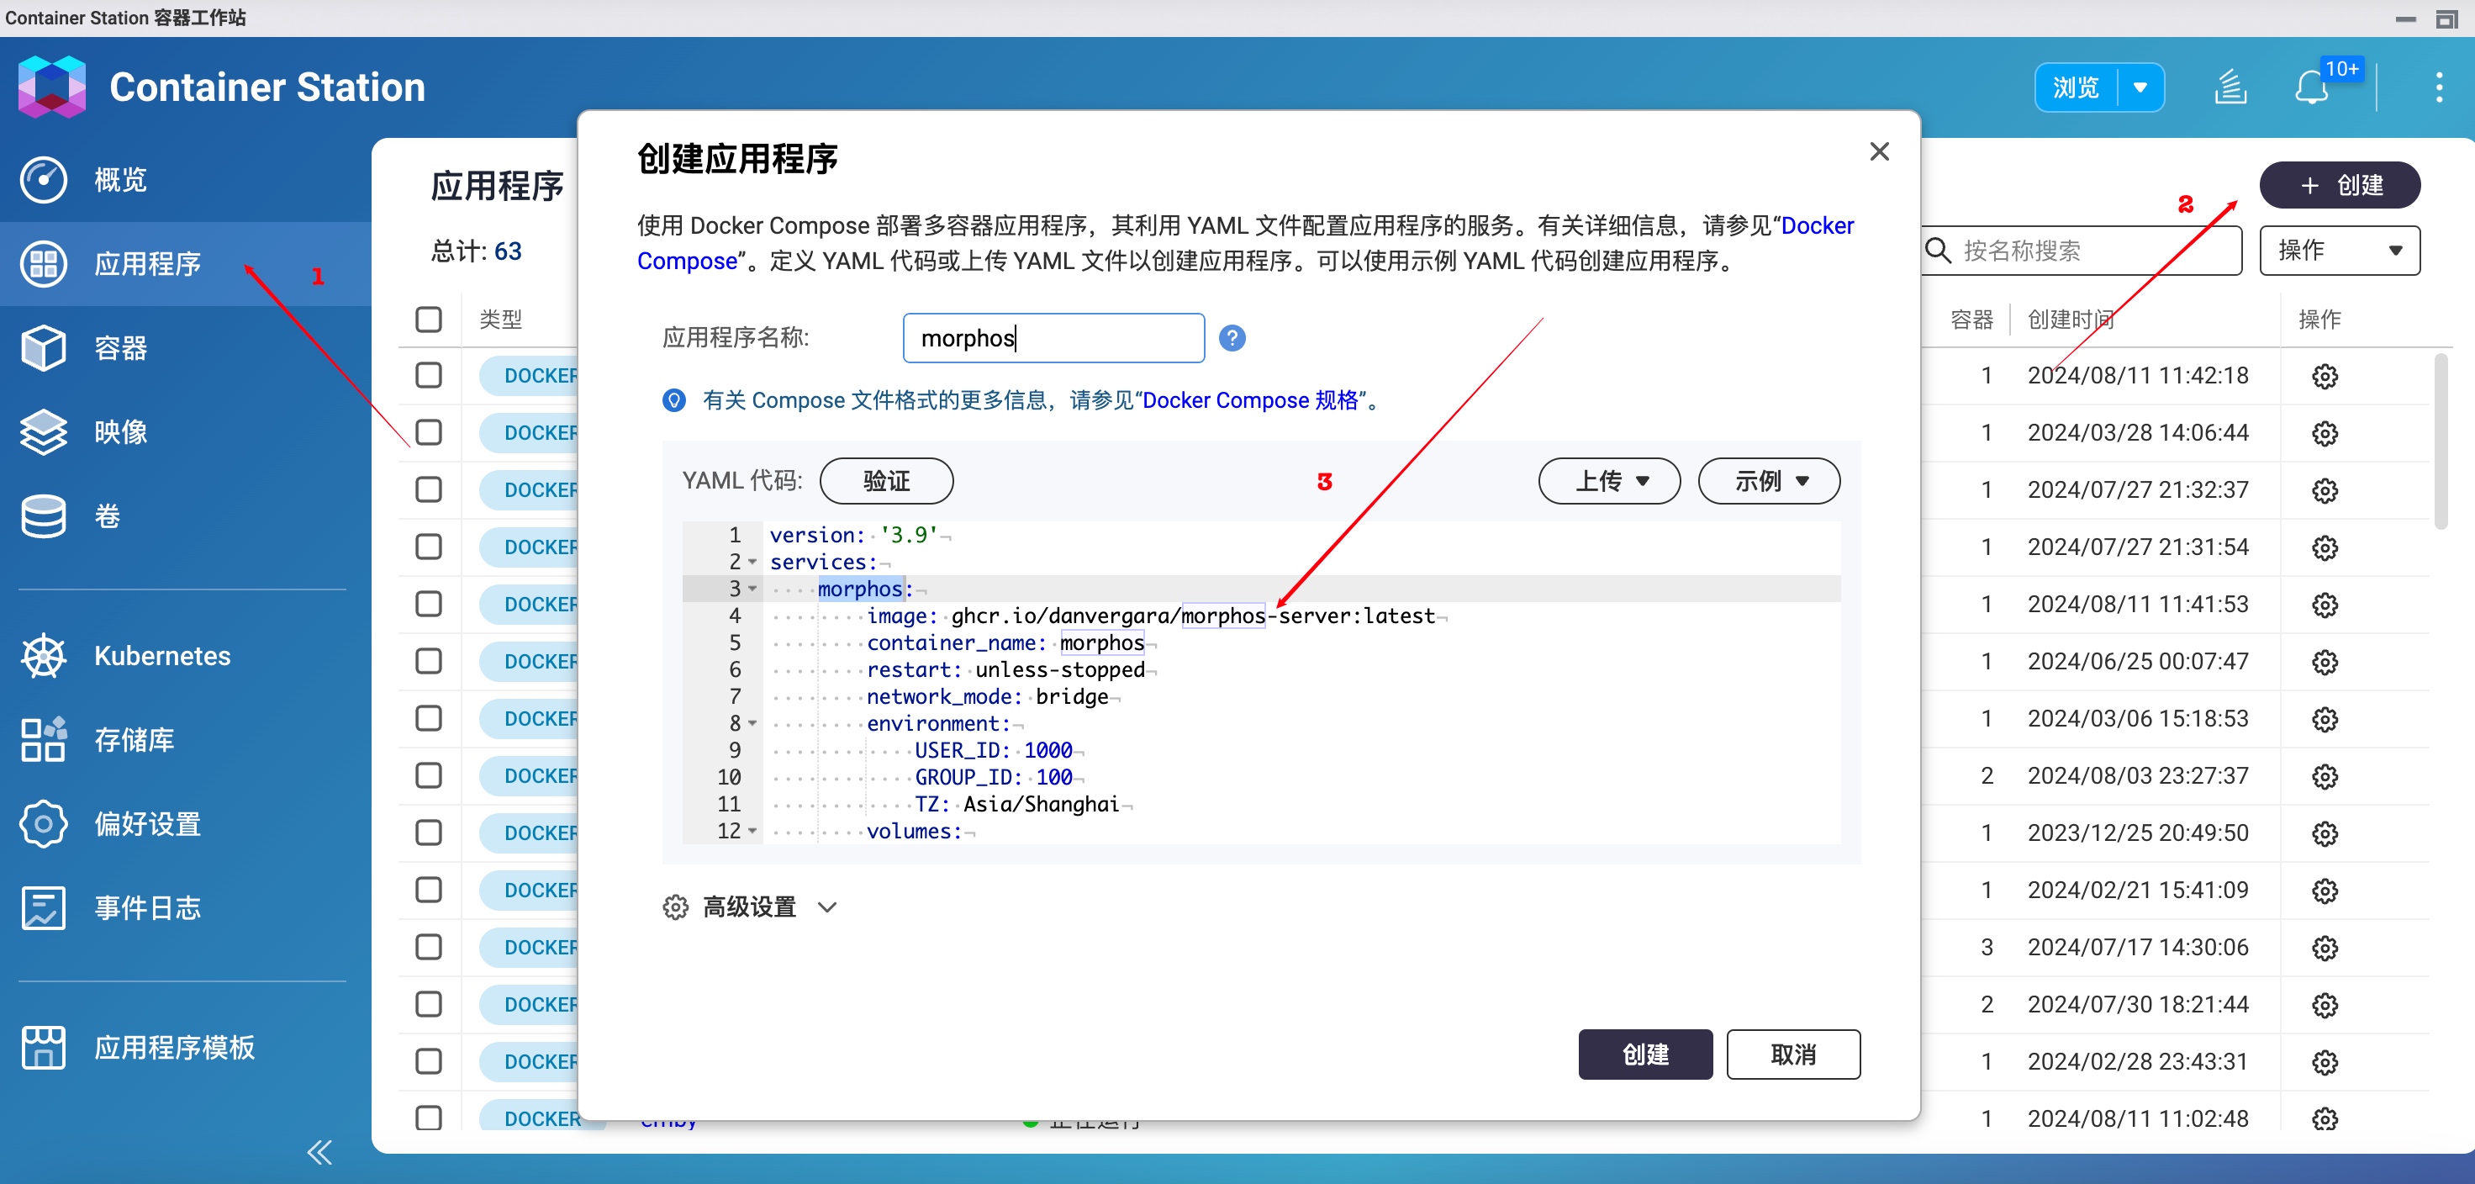Image resolution: width=2475 pixels, height=1184 pixels.
Task: Open the 示例 examples dropdown
Action: (x=1769, y=480)
